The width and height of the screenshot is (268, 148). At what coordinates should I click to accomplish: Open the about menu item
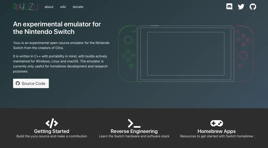(49, 7)
